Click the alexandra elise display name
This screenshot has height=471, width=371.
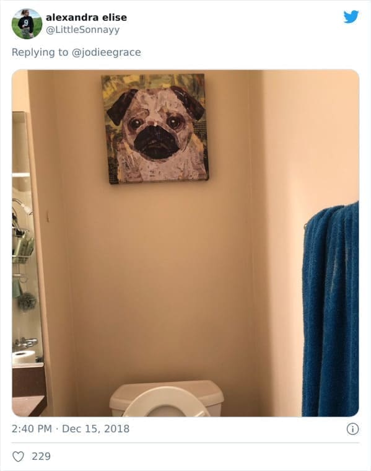[x=86, y=17]
